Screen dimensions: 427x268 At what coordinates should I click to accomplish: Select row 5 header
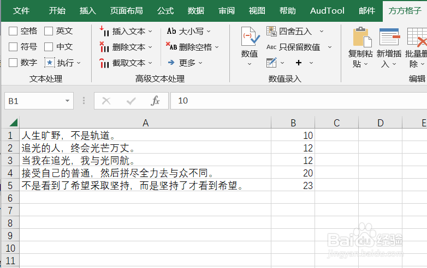point(10,185)
